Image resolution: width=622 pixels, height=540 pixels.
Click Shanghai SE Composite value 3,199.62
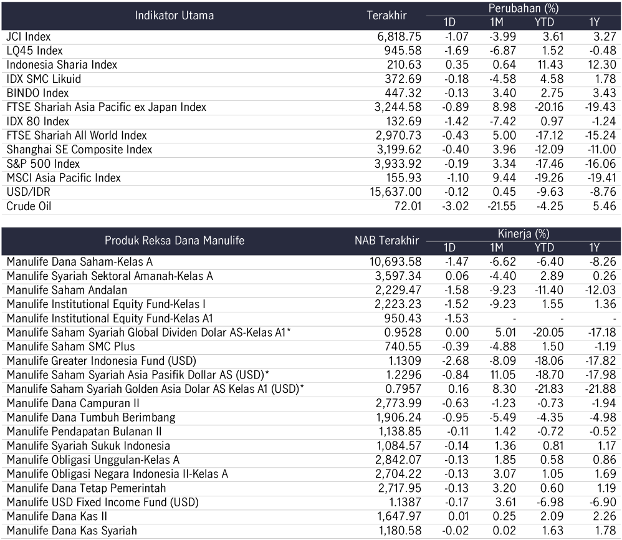pyautogui.click(x=399, y=150)
